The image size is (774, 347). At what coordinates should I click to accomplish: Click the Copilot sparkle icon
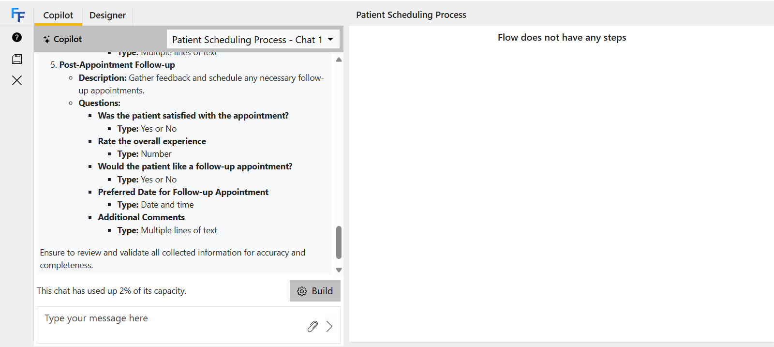tap(47, 39)
